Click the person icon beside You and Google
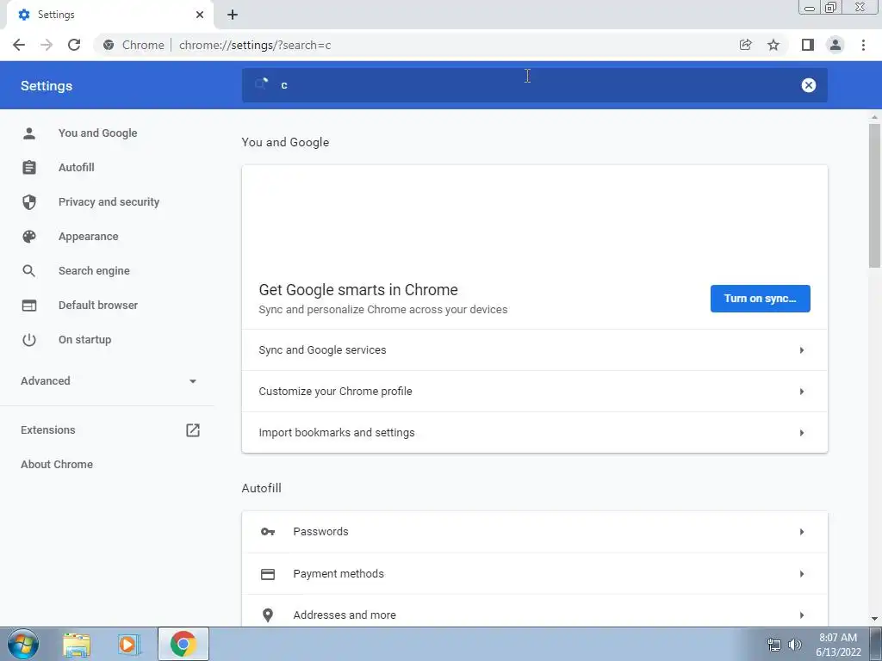The width and height of the screenshot is (882, 661). (x=29, y=133)
